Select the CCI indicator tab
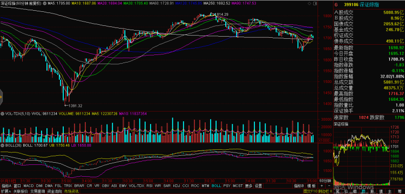 [x=185, y=186]
